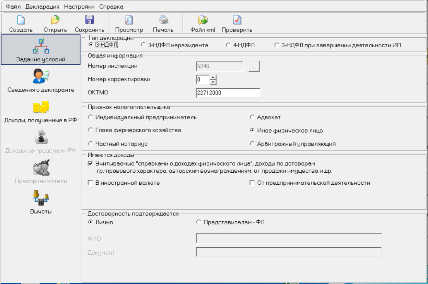Select 3-НДФЛ declaration type

pyautogui.click(x=90, y=45)
